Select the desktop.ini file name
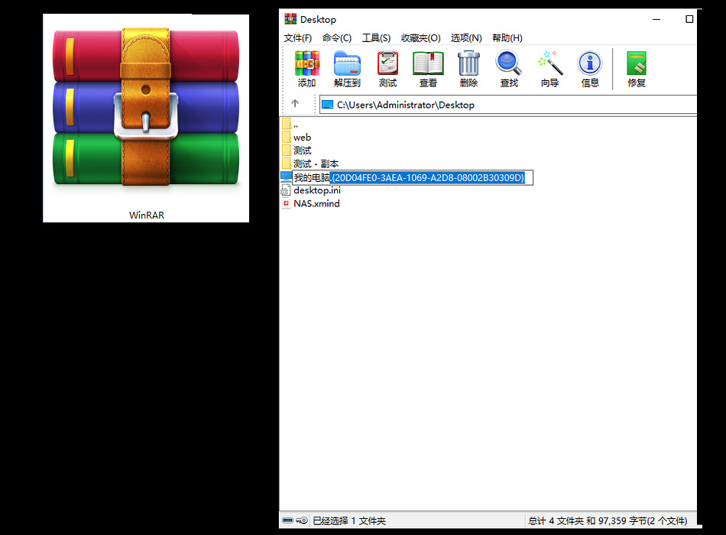The image size is (726, 535). coord(317,190)
